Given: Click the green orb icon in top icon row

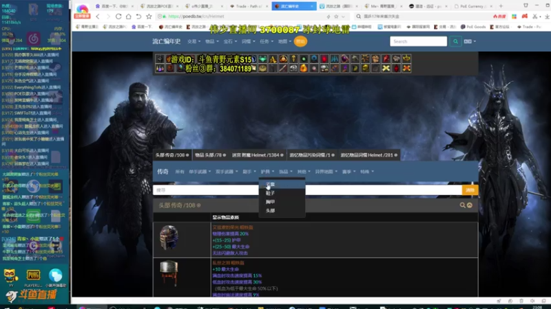Looking at the screenshot, I should click(x=304, y=59).
